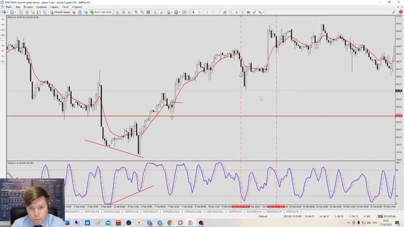
Task: Open the Indicators list icon
Action: pos(169,12)
